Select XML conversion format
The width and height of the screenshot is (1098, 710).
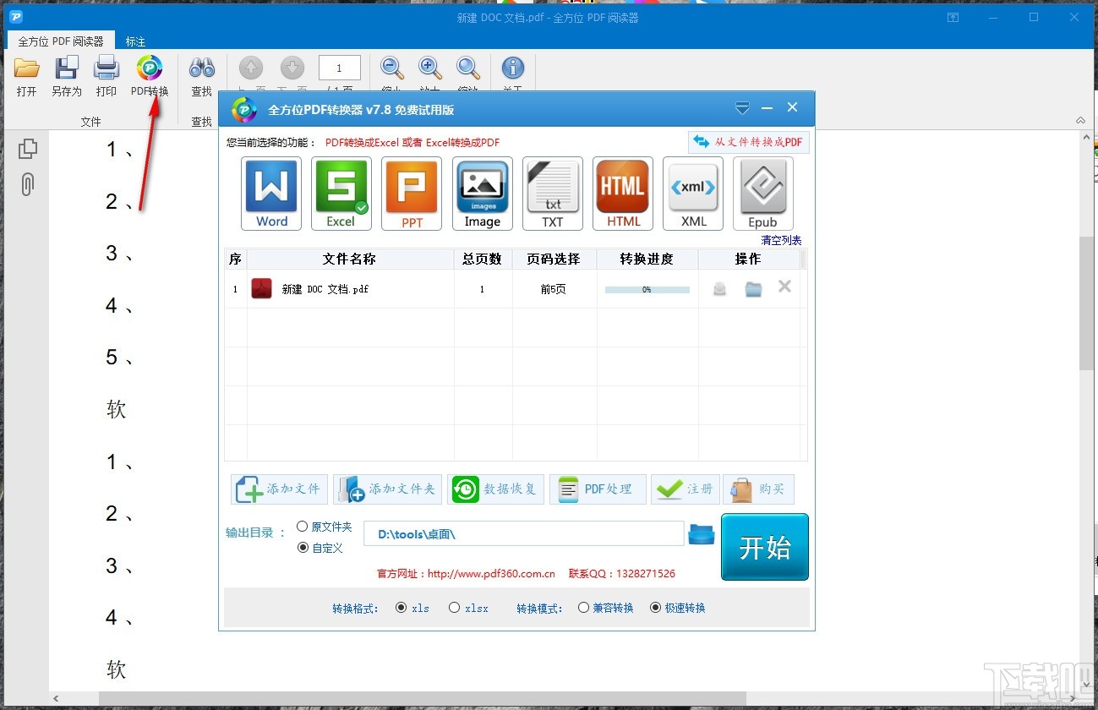click(693, 194)
